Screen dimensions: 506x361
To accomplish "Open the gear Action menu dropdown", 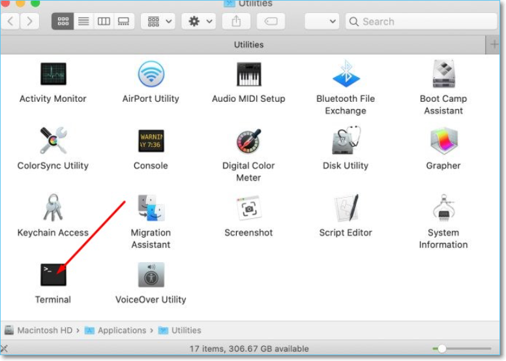I will coord(198,22).
